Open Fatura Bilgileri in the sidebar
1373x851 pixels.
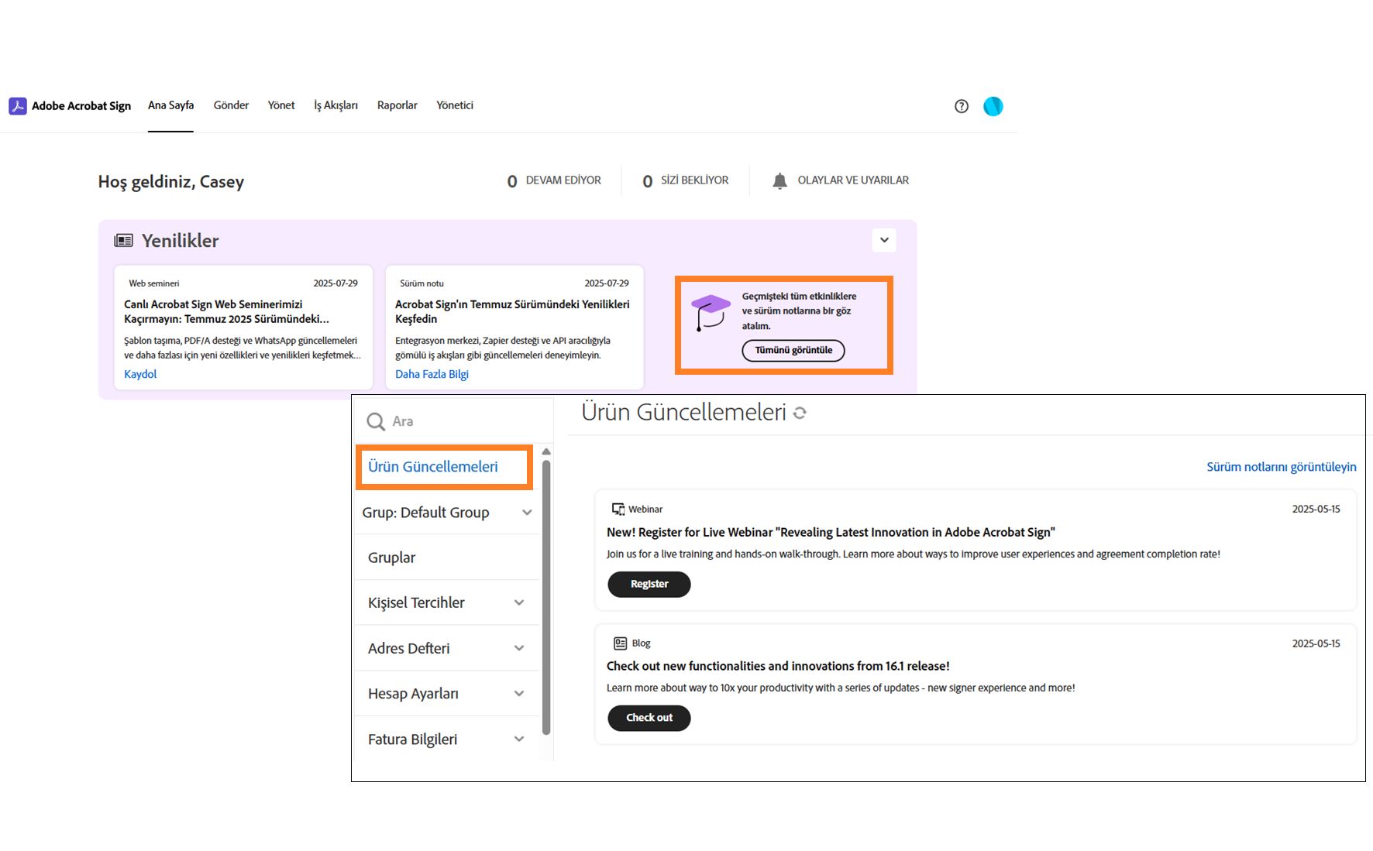[412, 739]
